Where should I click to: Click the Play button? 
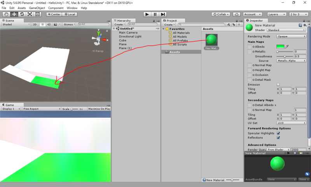tap(147, 14)
